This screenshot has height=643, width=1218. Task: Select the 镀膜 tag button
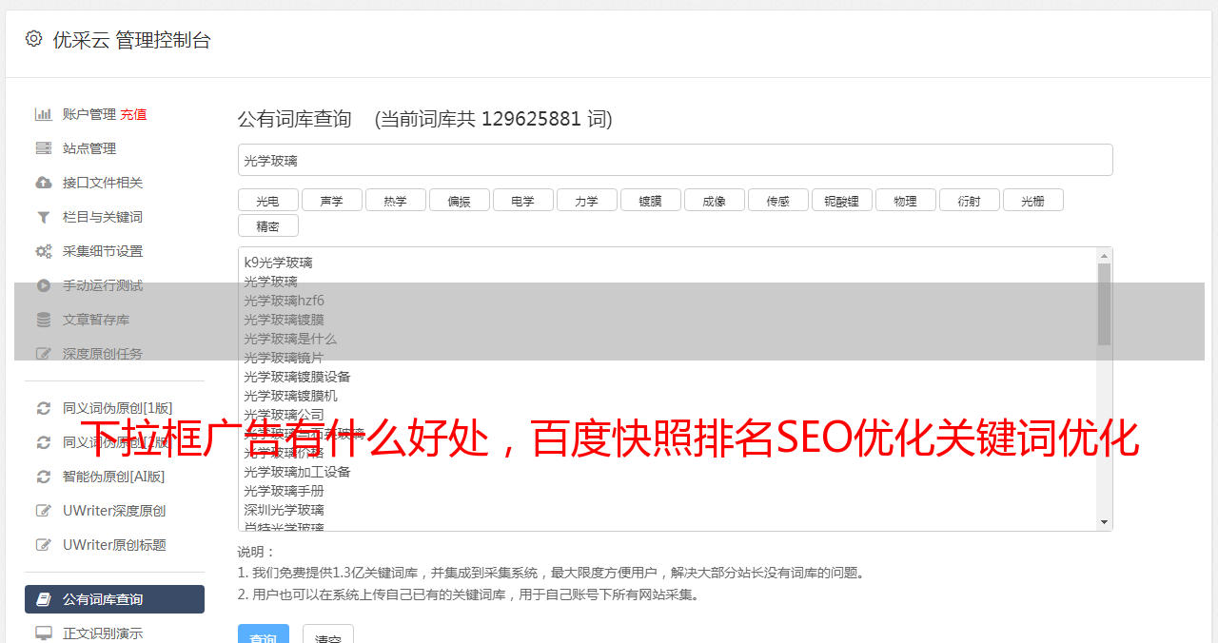coord(651,200)
